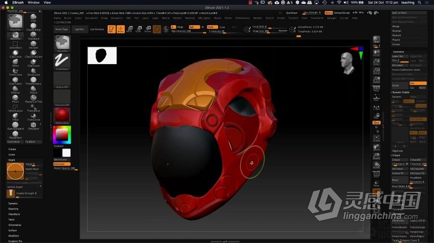Select the TrimDynamic brush

pyautogui.click(x=34, y=81)
